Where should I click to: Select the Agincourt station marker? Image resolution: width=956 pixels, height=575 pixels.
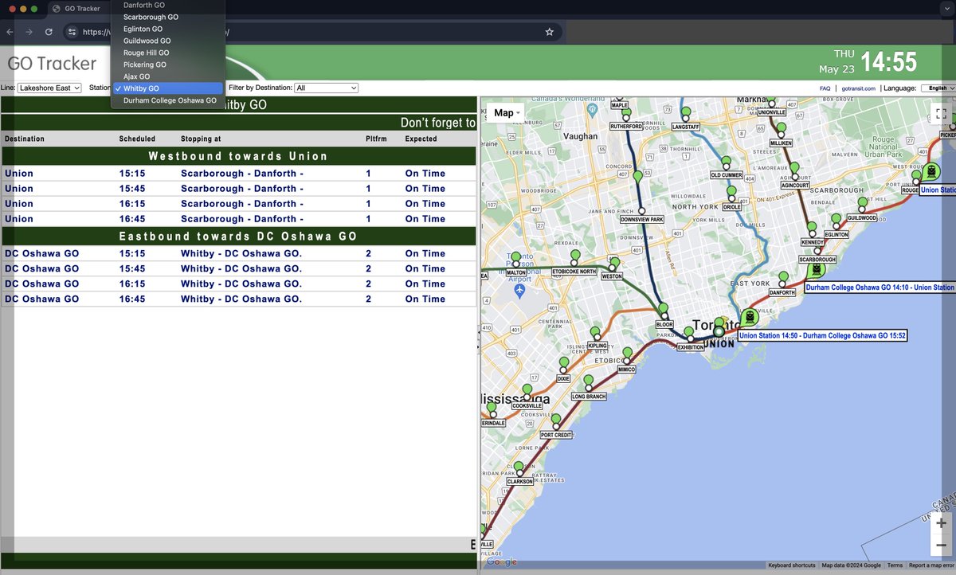[x=793, y=170]
